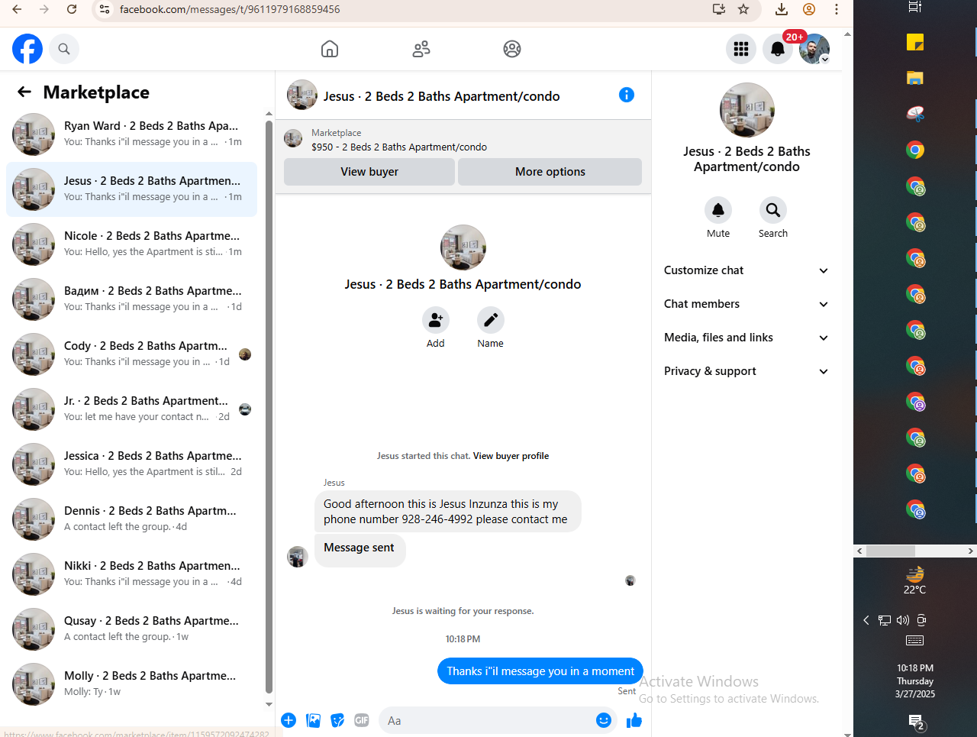The height and width of the screenshot is (737, 977).
Task: Go to the Home feed icon
Action: (330, 49)
